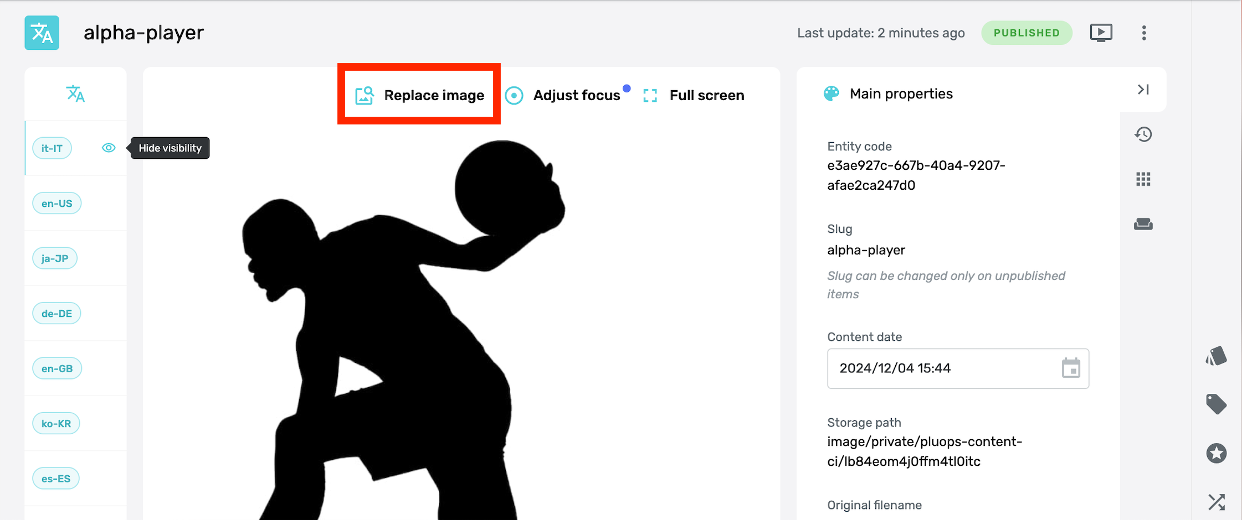Open the preview player icon in header
Screen dimensions: 1242x520
point(1101,33)
